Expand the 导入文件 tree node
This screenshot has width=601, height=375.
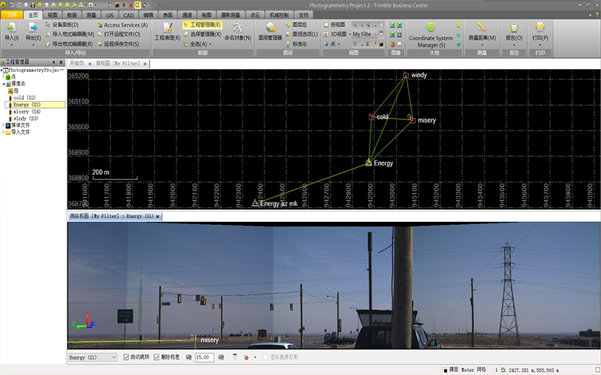coord(4,132)
